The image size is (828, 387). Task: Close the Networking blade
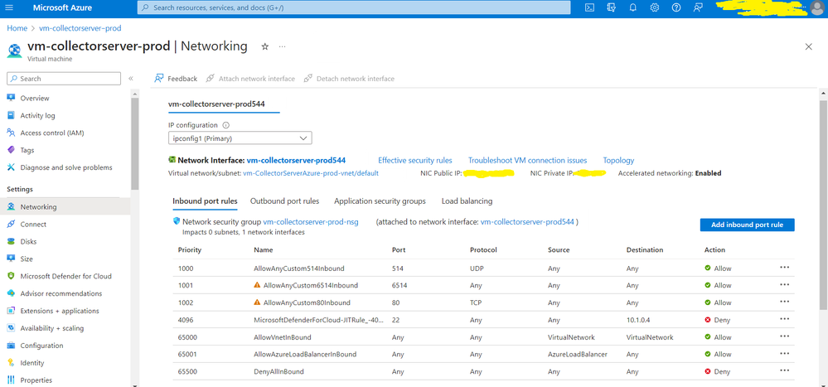[x=809, y=46]
